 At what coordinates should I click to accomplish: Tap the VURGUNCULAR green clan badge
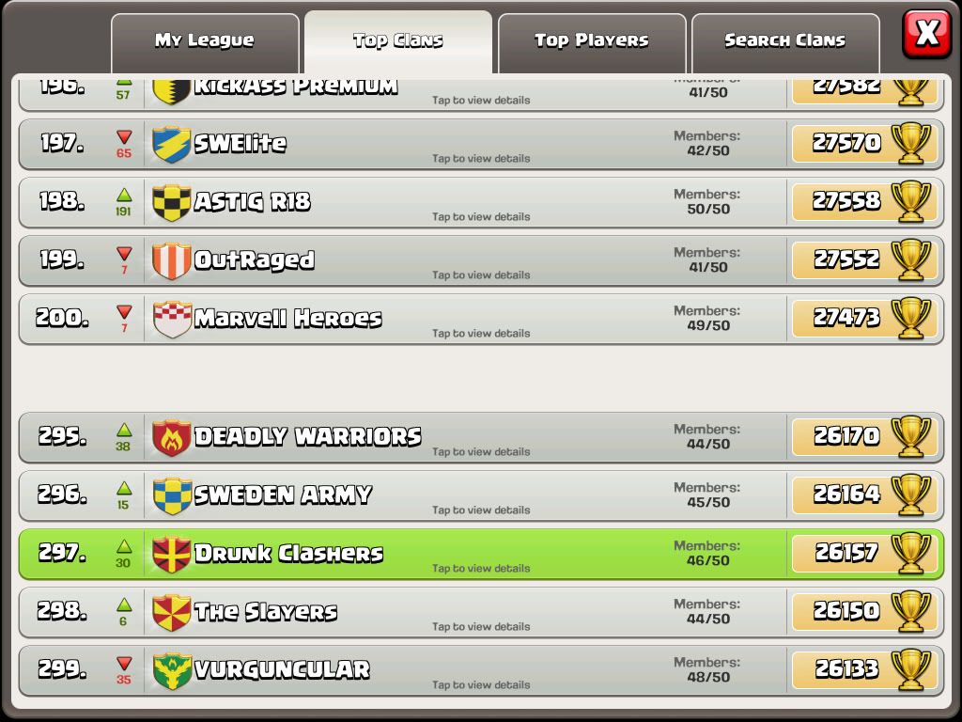[172, 670]
